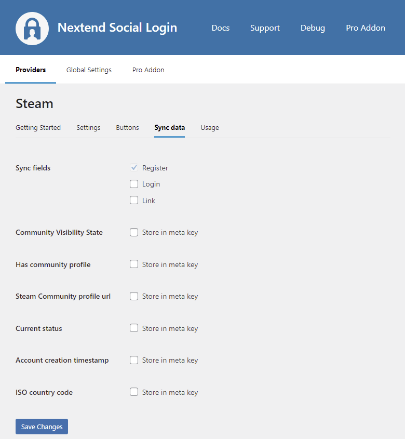Switch to the Buttons subtab
The image size is (405, 439).
(127, 128)
